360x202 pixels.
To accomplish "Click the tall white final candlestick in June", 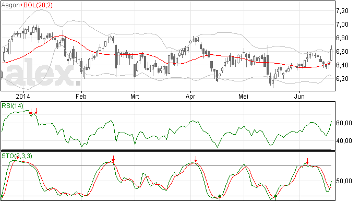I will coord(331,54).
